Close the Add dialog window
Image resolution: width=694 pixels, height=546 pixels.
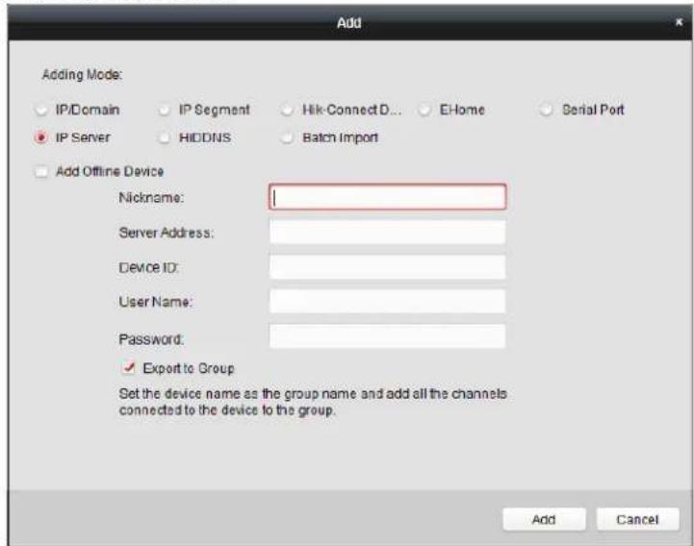[x=679, y=22]
